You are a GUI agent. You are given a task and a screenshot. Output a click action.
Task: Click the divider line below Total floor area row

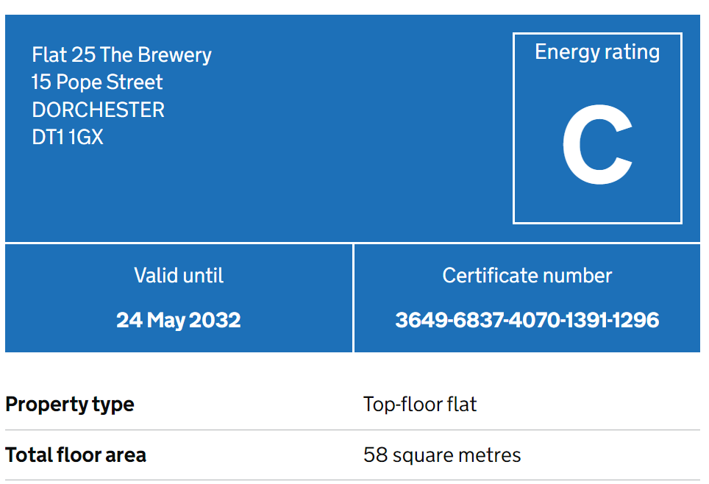tap(353, 480)
